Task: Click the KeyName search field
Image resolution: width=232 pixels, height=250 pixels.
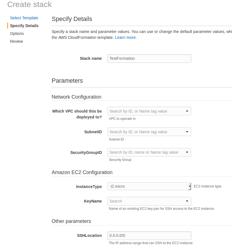Action: [x=145, y=201]
